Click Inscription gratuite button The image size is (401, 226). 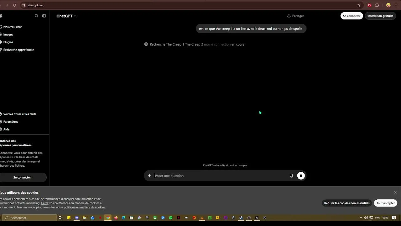tap(380, 16)
